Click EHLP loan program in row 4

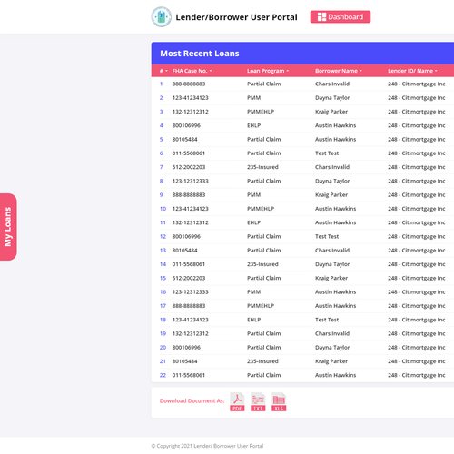click(x=254, y=125)
